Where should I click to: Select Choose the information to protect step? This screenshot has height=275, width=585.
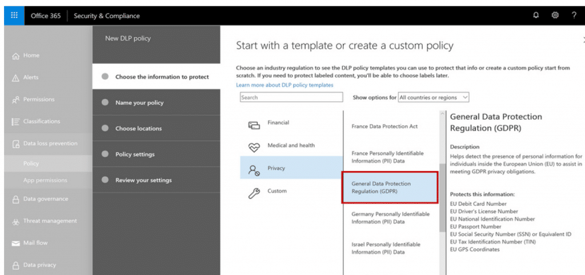coord(157,76)
